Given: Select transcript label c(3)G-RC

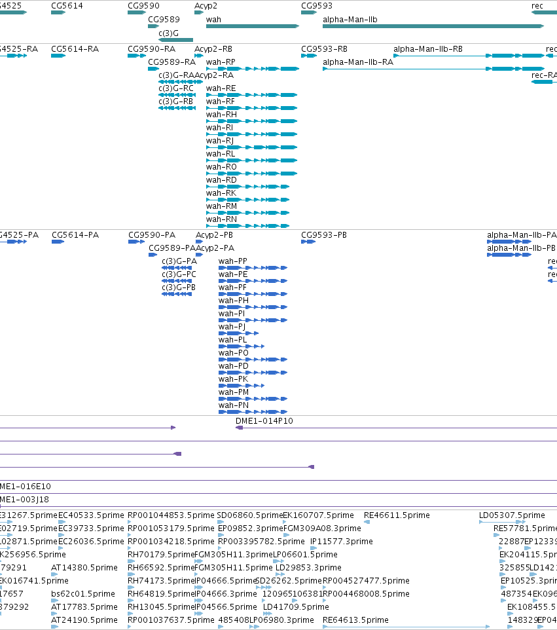Looking at the screenshot, I should (x=176, y=88).
